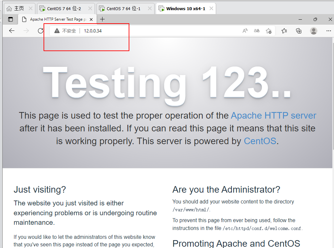
Task: Click the user profile avatar
Action: [314, 31]
